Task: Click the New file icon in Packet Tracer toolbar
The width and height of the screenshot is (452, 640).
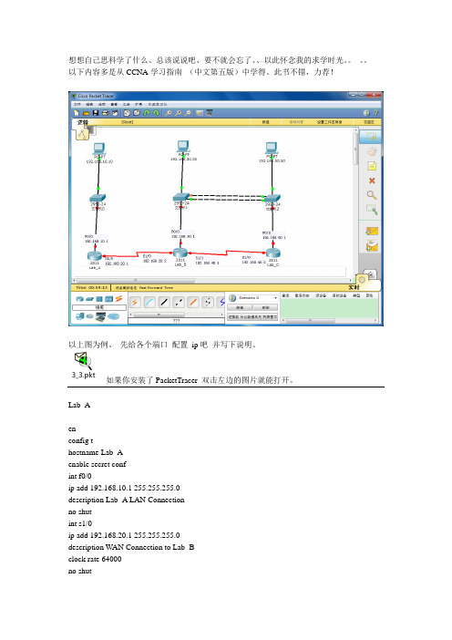Action: click(x=77, y=113)
